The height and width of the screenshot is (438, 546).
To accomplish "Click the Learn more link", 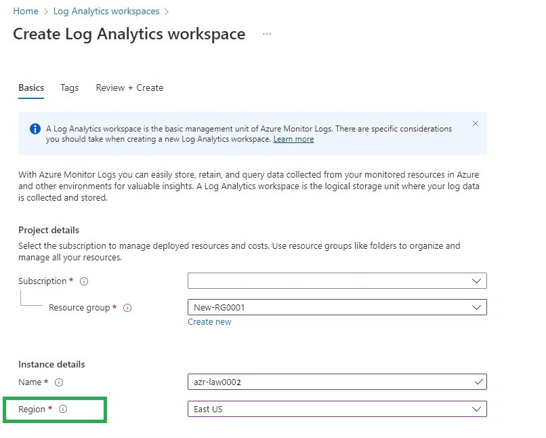I will click(293, 139).
